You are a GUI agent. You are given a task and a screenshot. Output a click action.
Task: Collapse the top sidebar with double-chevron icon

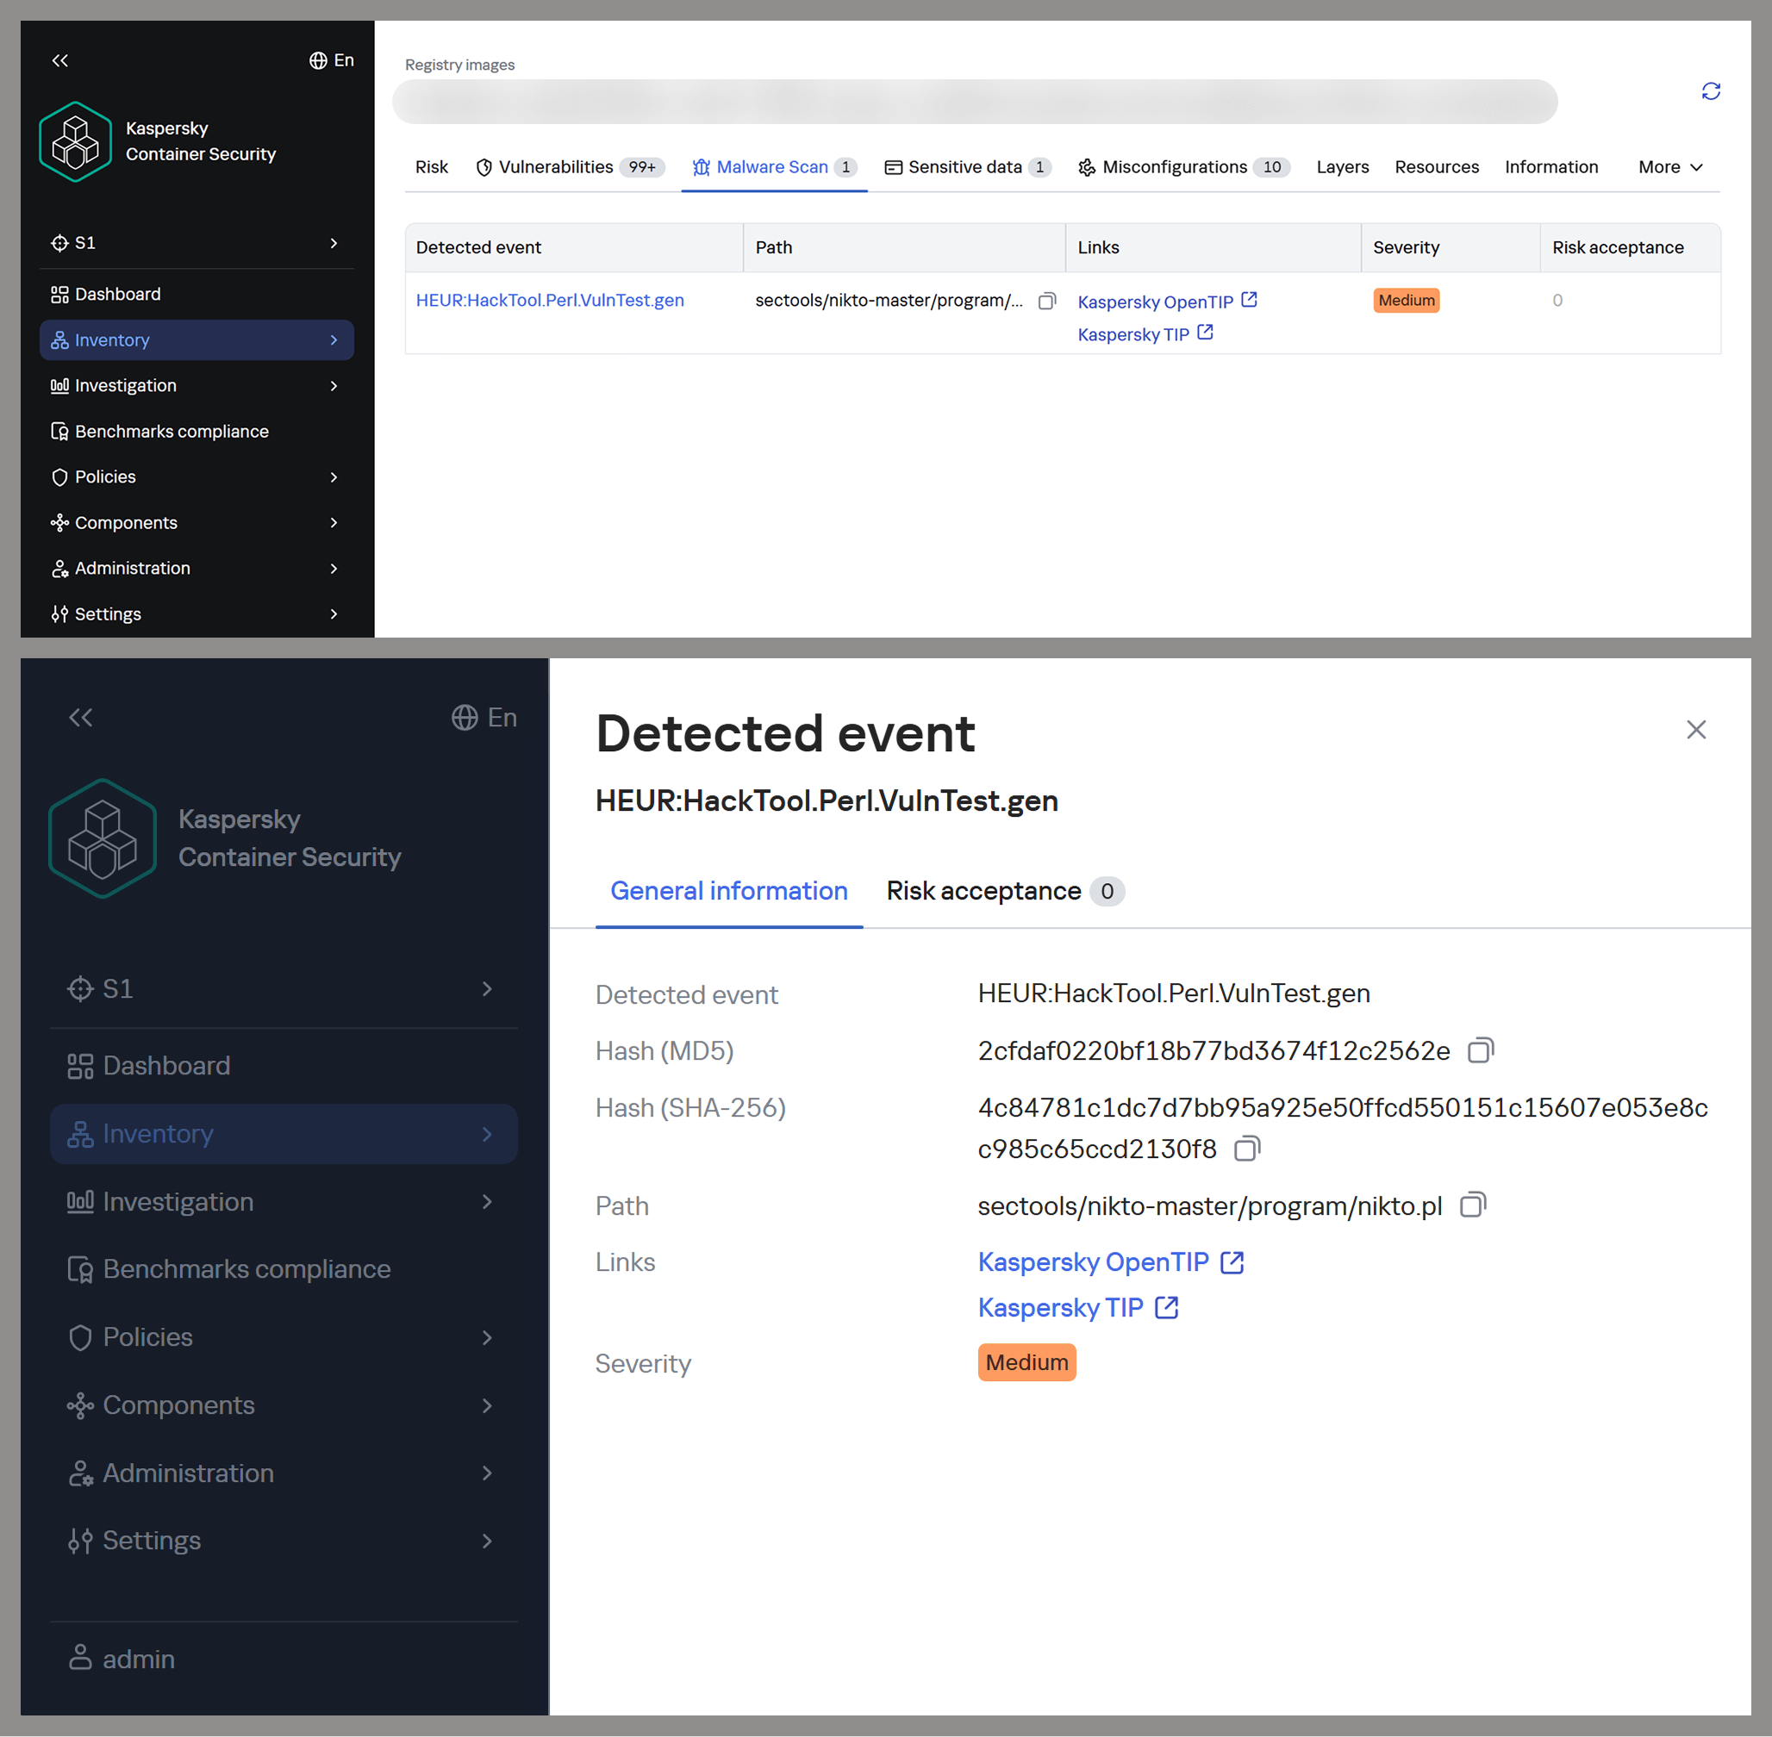(60, 60)
